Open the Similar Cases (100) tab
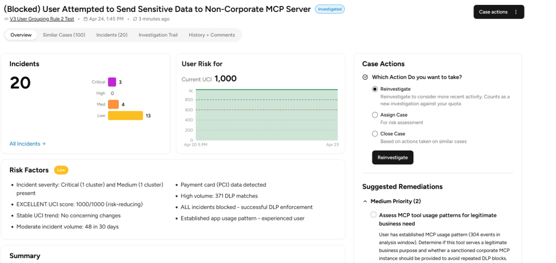 tap(64, 35)
